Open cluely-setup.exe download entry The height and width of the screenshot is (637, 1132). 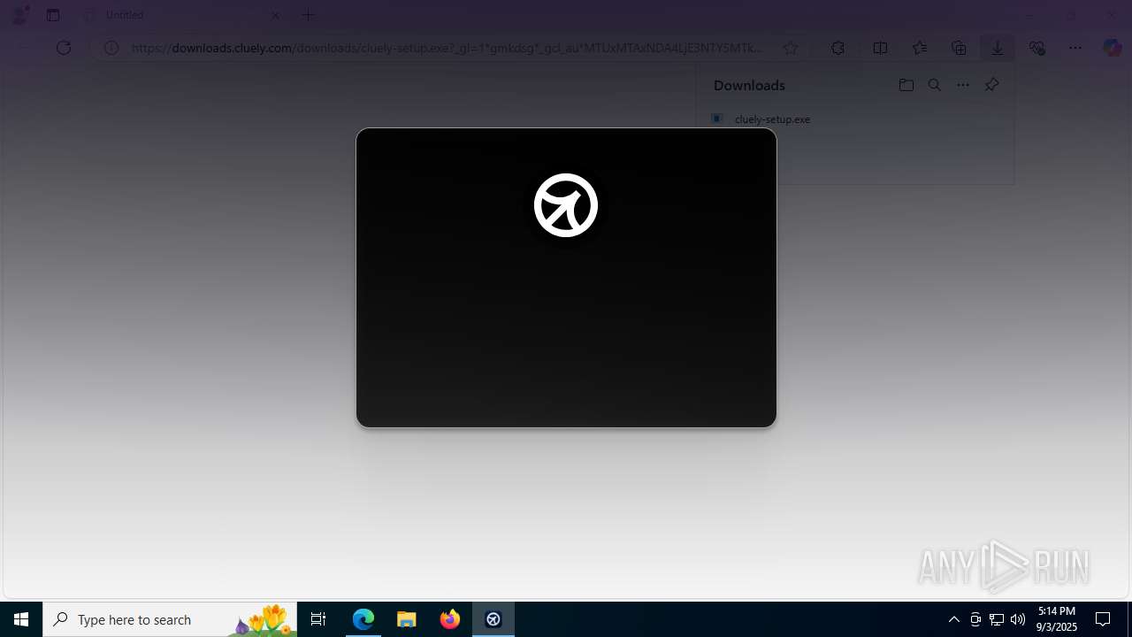(772, 119)
